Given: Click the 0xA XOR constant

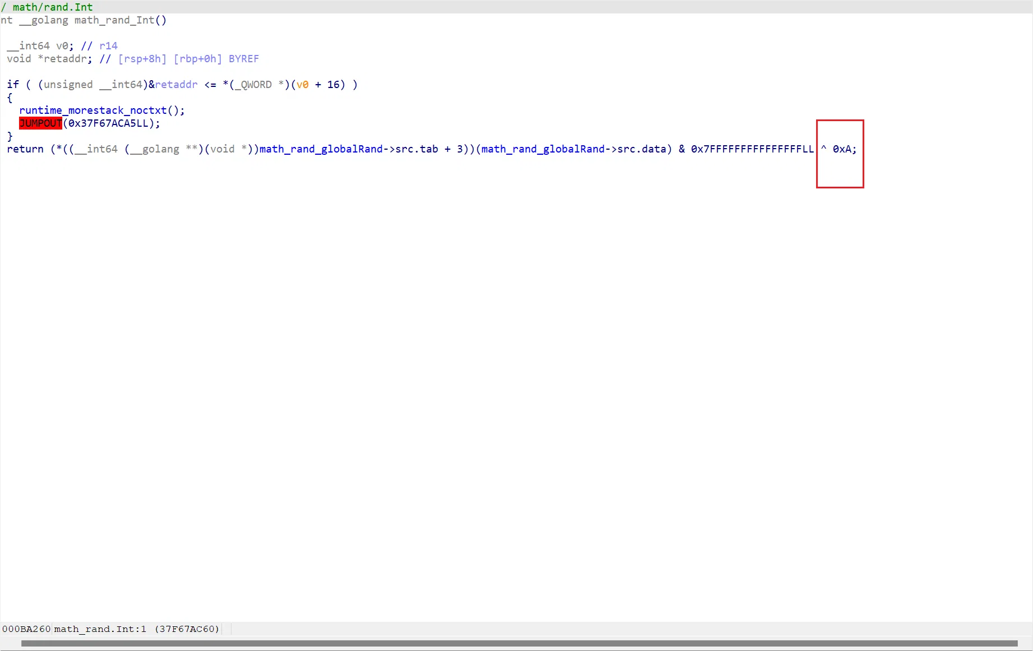Looking at the screenshot, I should click(x=842, y=149).
